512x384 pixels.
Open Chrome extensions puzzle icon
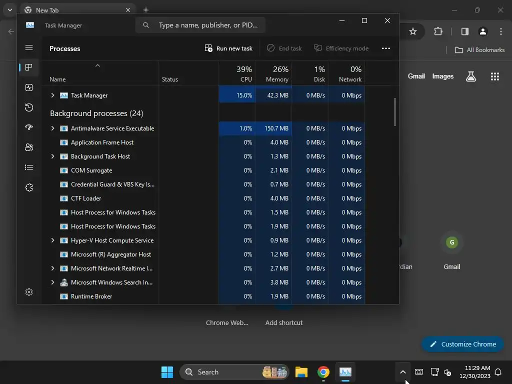click(438, 31)
